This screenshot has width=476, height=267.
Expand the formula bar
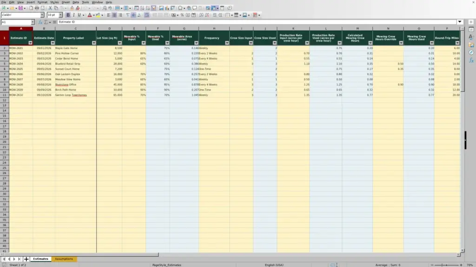coord(460,22)
